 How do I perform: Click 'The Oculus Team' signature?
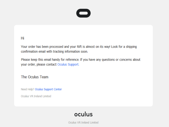[x=35, y=77]
